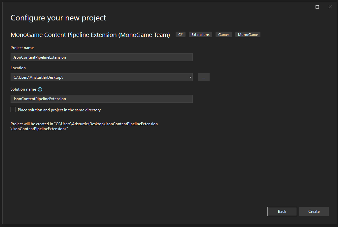This screenshot has width=338, height=227.
Task: Browse for location with the ellipsis button
Action: (x=204, y=77)
